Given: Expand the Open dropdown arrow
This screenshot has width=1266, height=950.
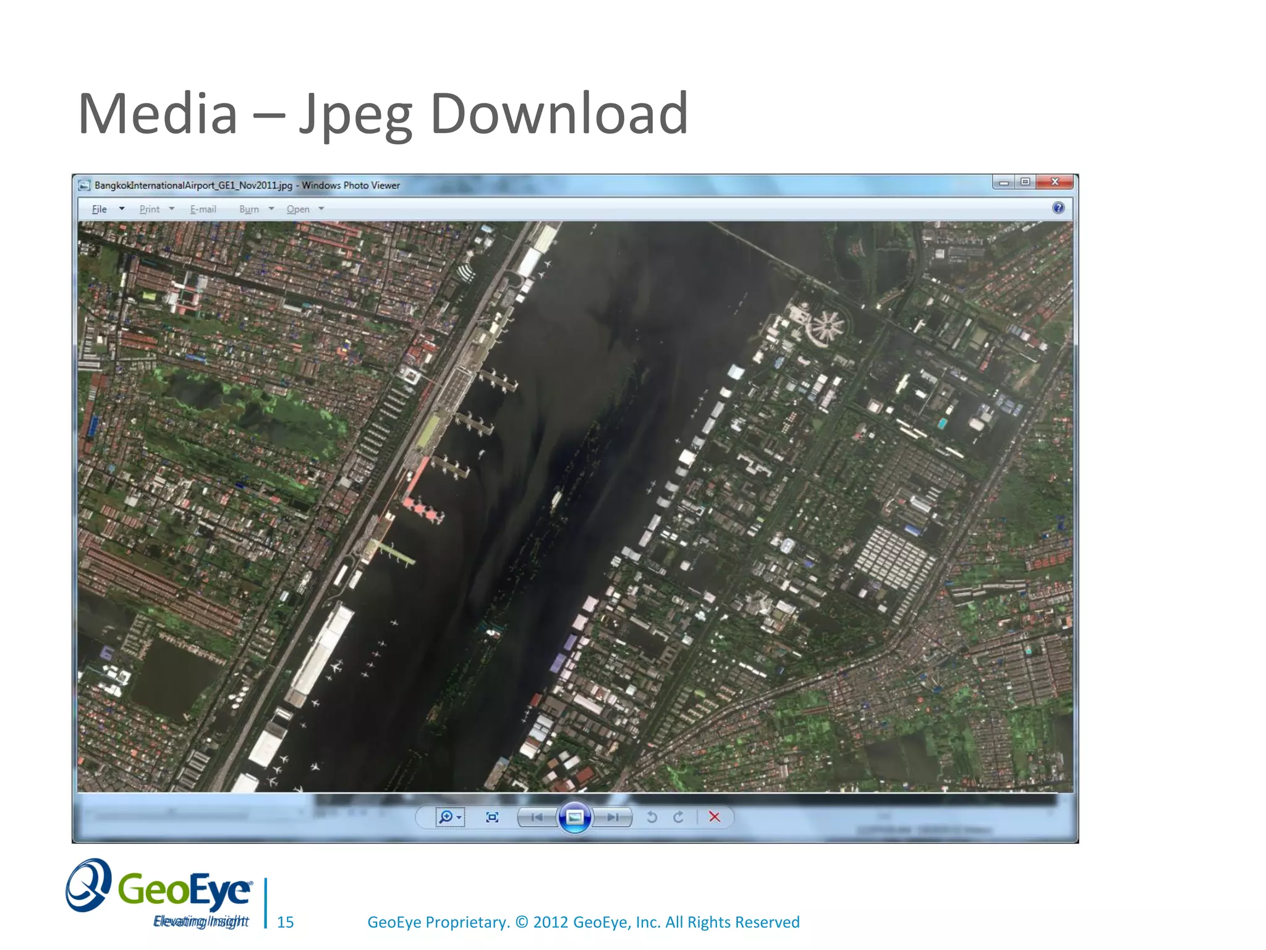Looking at the screenshot, I should tap(321, 209).
